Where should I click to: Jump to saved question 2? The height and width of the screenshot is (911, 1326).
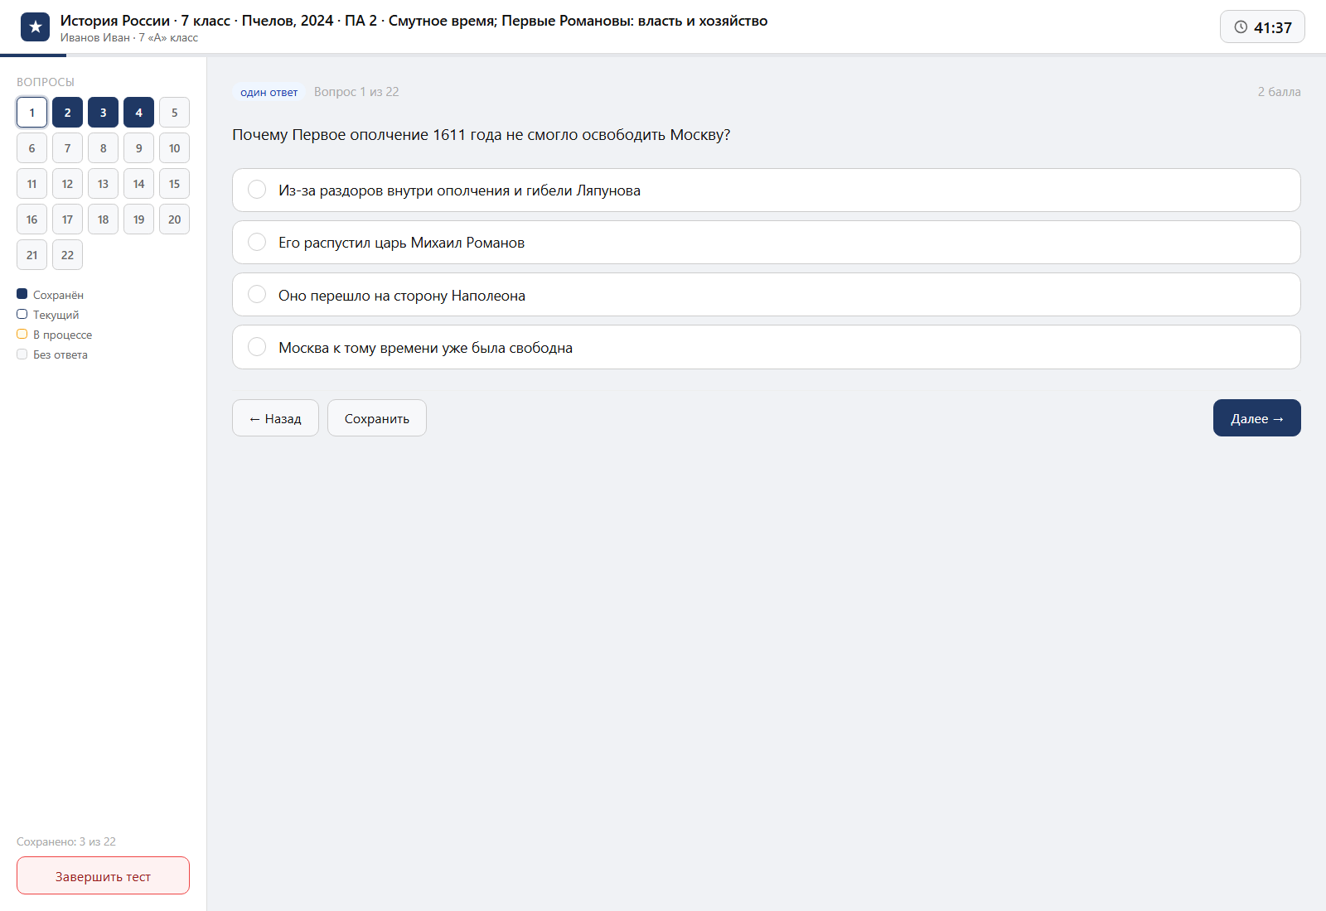[67, 113]
